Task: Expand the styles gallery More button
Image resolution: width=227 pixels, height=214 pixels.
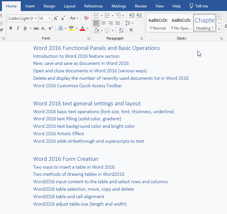Action: pos(219,29)
